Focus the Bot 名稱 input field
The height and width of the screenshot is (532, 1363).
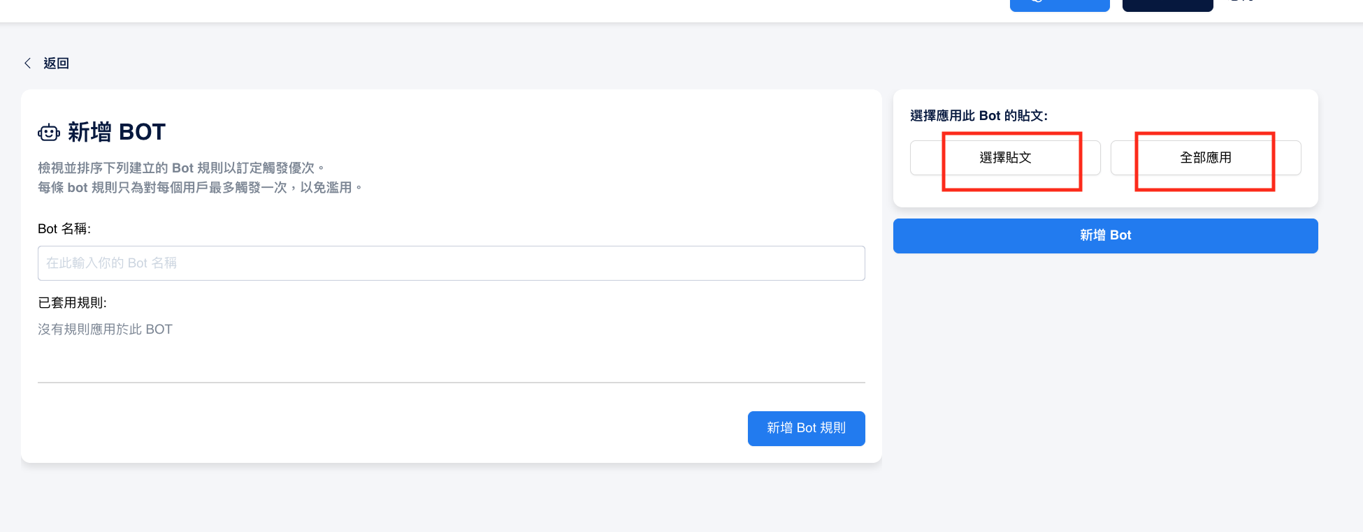[451, 263]
